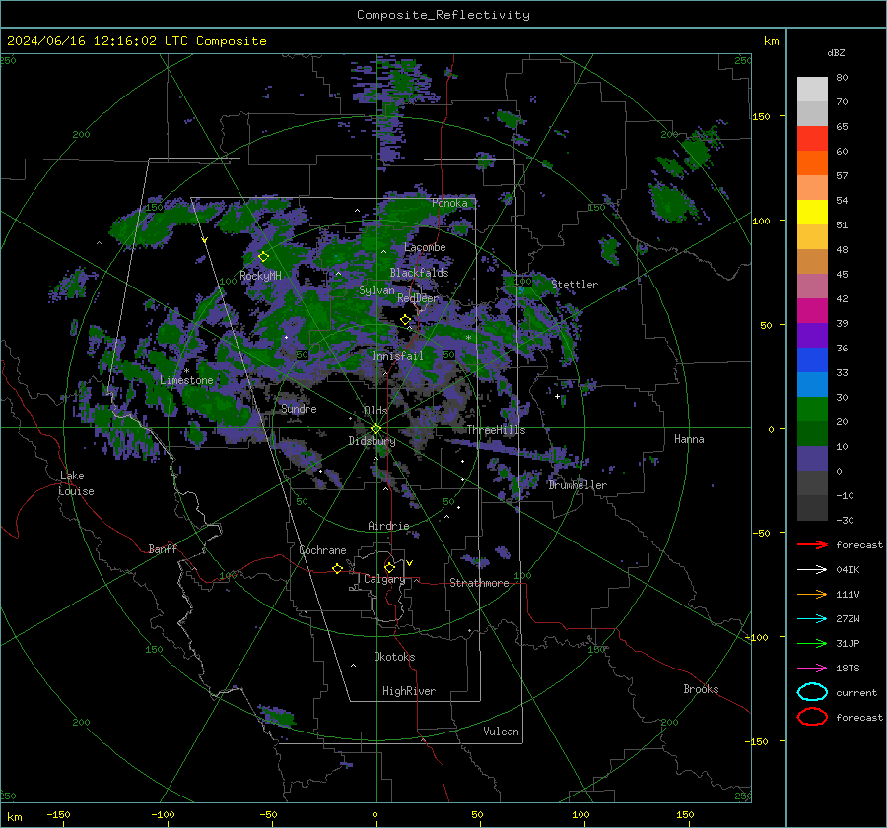Click the 'Olds' map label

coord(375,411)
